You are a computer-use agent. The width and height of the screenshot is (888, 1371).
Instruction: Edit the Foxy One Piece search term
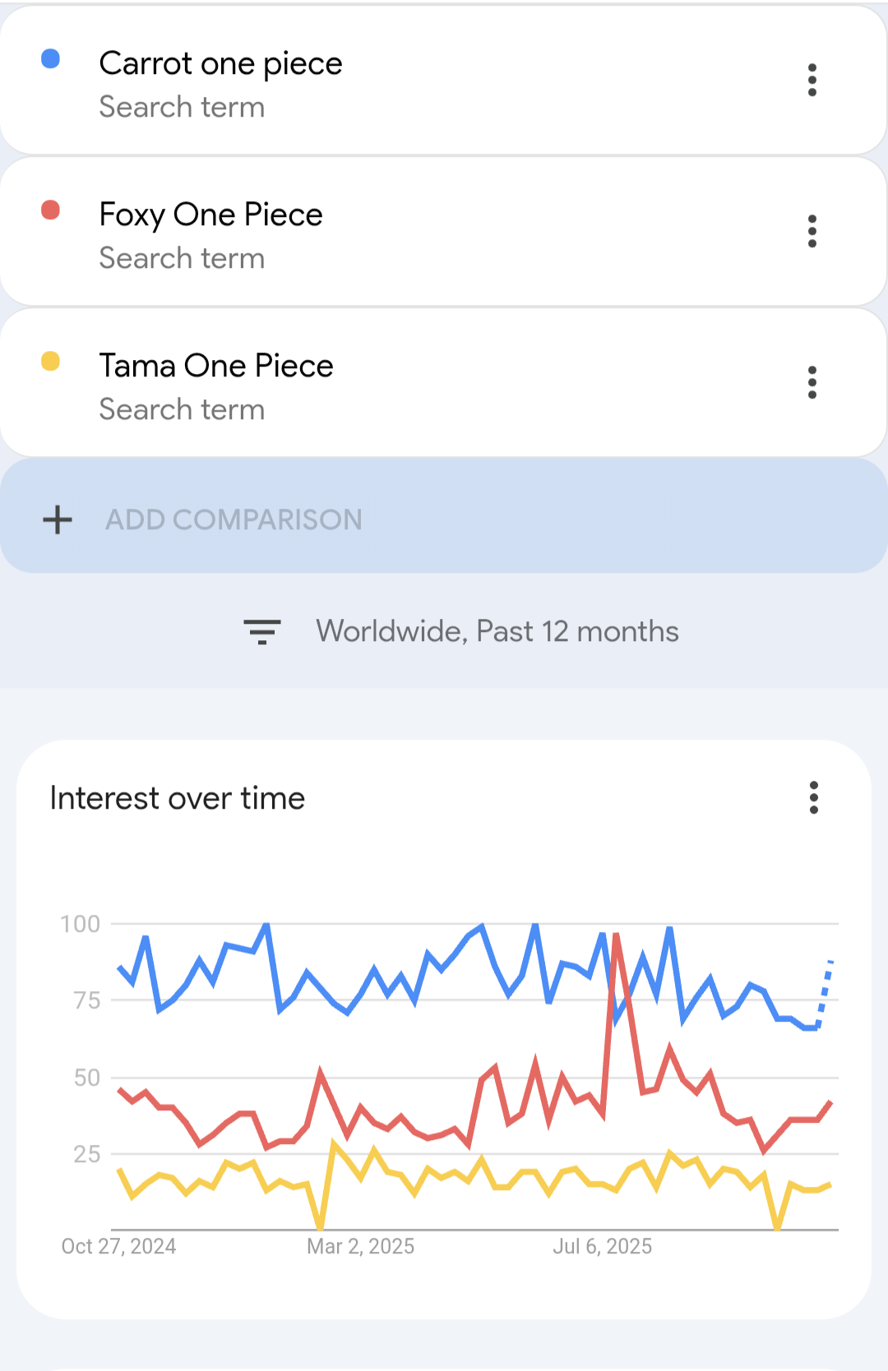(x=210, y=215)
